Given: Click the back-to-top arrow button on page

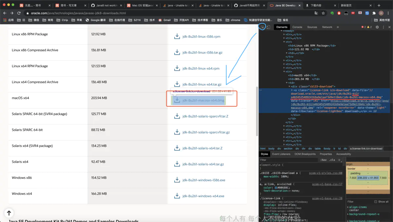Looking at the screenshot, I should tap(9, 213).
